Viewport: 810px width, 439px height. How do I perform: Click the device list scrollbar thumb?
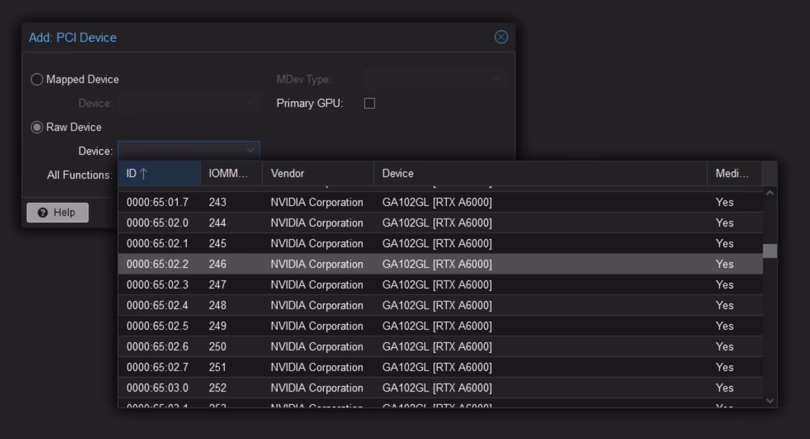(770, 251)
